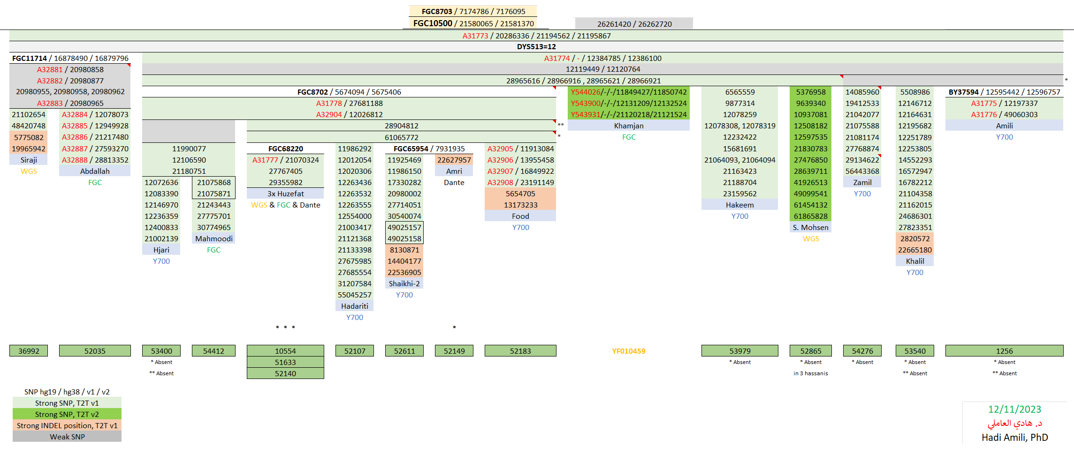This screenshot has height=453, width=1074.
Task: Click the Khamjan name cell
Action: point(628,126)
